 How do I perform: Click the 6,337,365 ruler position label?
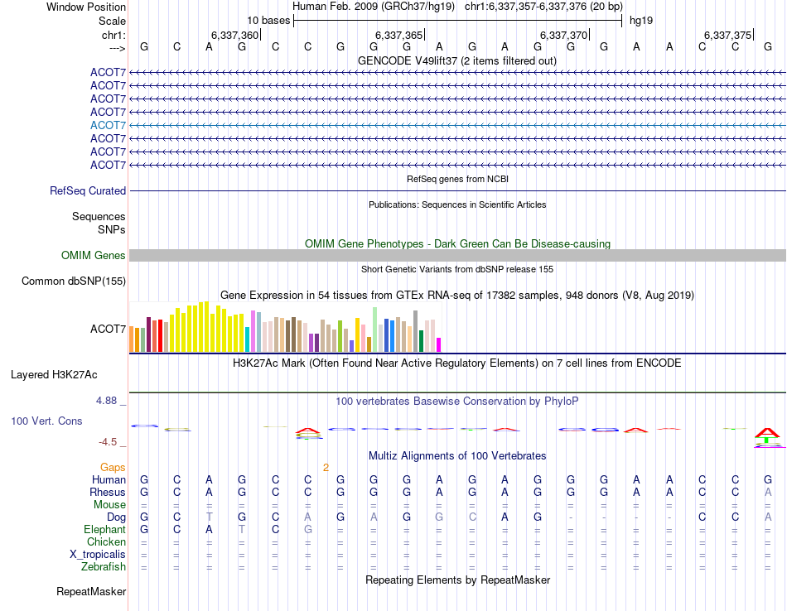(398, 35)
